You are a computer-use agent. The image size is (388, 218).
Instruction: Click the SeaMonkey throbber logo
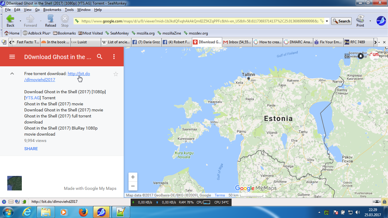(381, 21)
